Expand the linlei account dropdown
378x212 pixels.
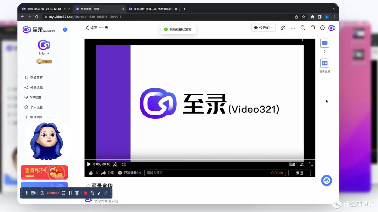coord(44,53)
